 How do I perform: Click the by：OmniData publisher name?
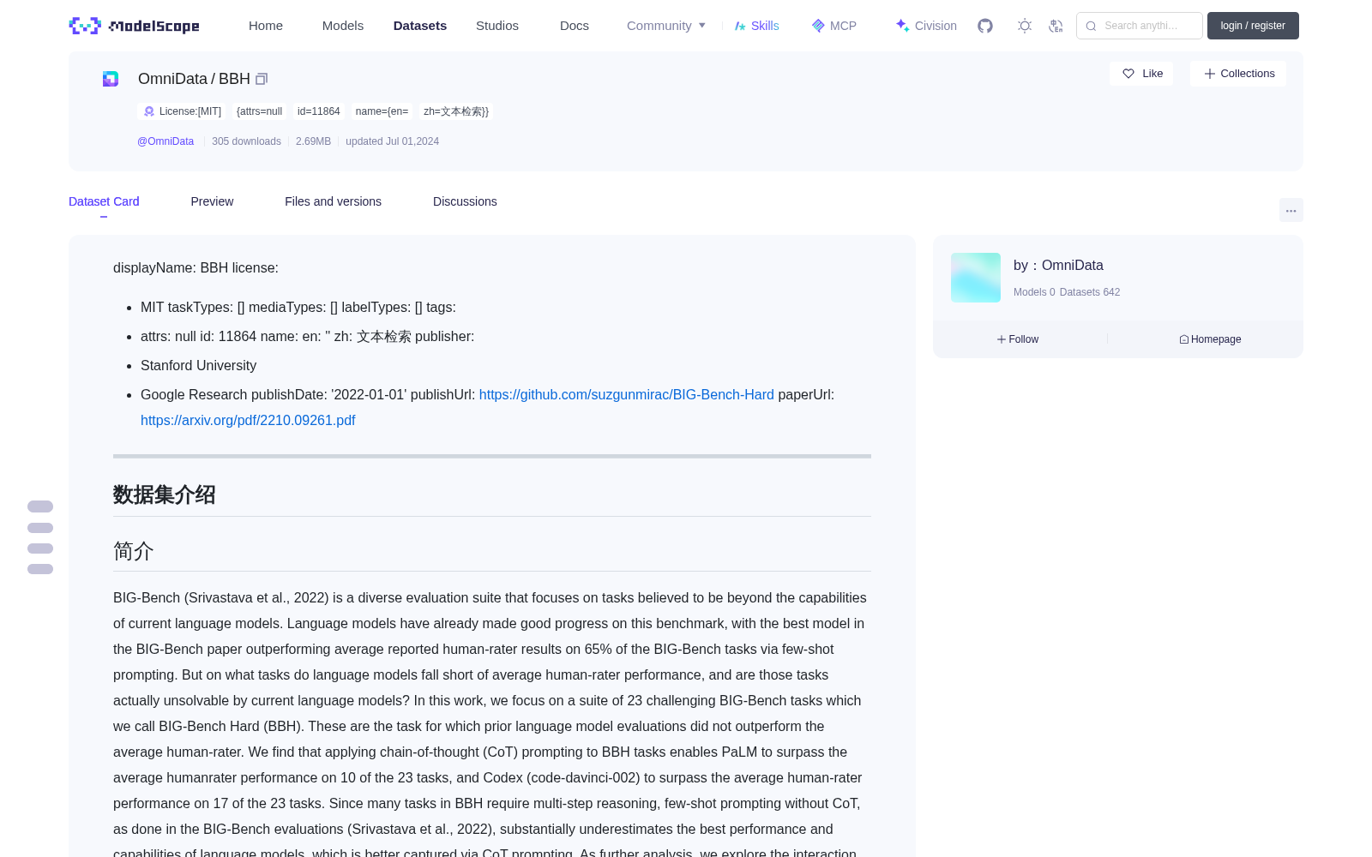coord(1058,266)
